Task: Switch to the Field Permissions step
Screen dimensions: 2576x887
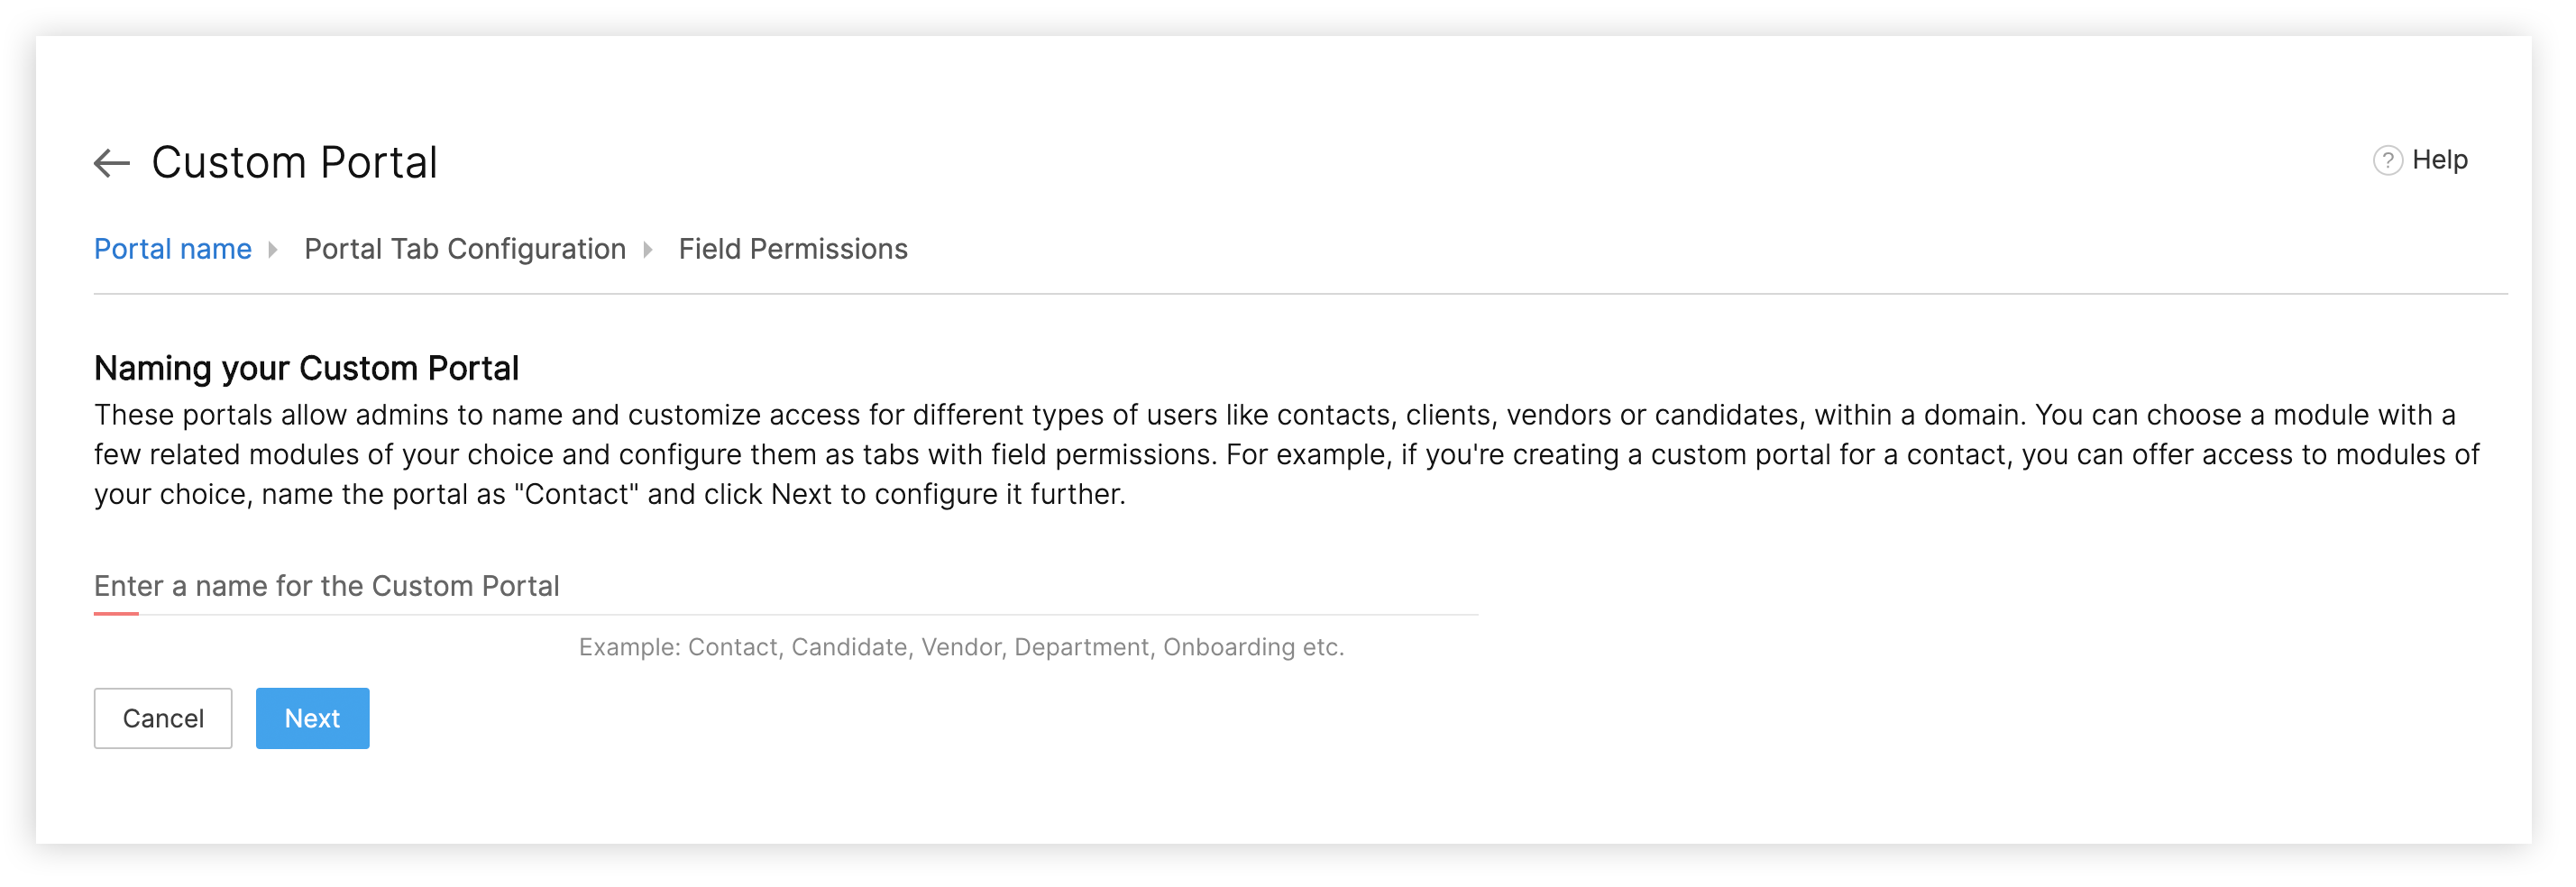Action: click(793, 249)
